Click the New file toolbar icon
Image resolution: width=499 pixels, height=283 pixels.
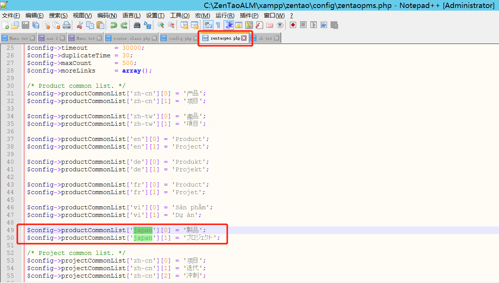5,25
